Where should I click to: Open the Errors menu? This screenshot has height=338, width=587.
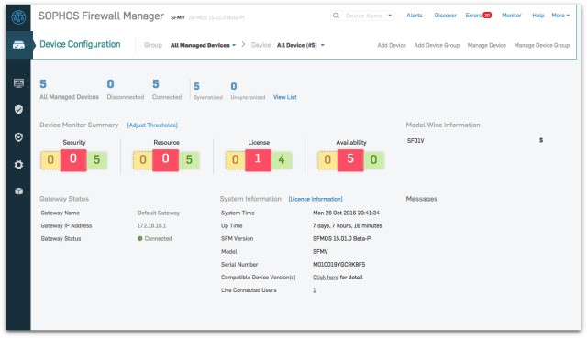click(473, 16)
